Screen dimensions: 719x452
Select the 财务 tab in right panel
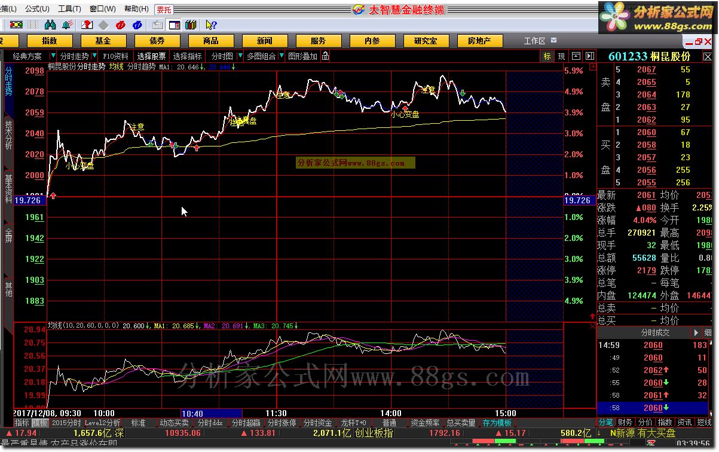[x=625, y=423]
